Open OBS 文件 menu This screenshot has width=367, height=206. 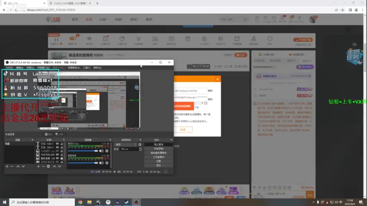coord(9,68)
